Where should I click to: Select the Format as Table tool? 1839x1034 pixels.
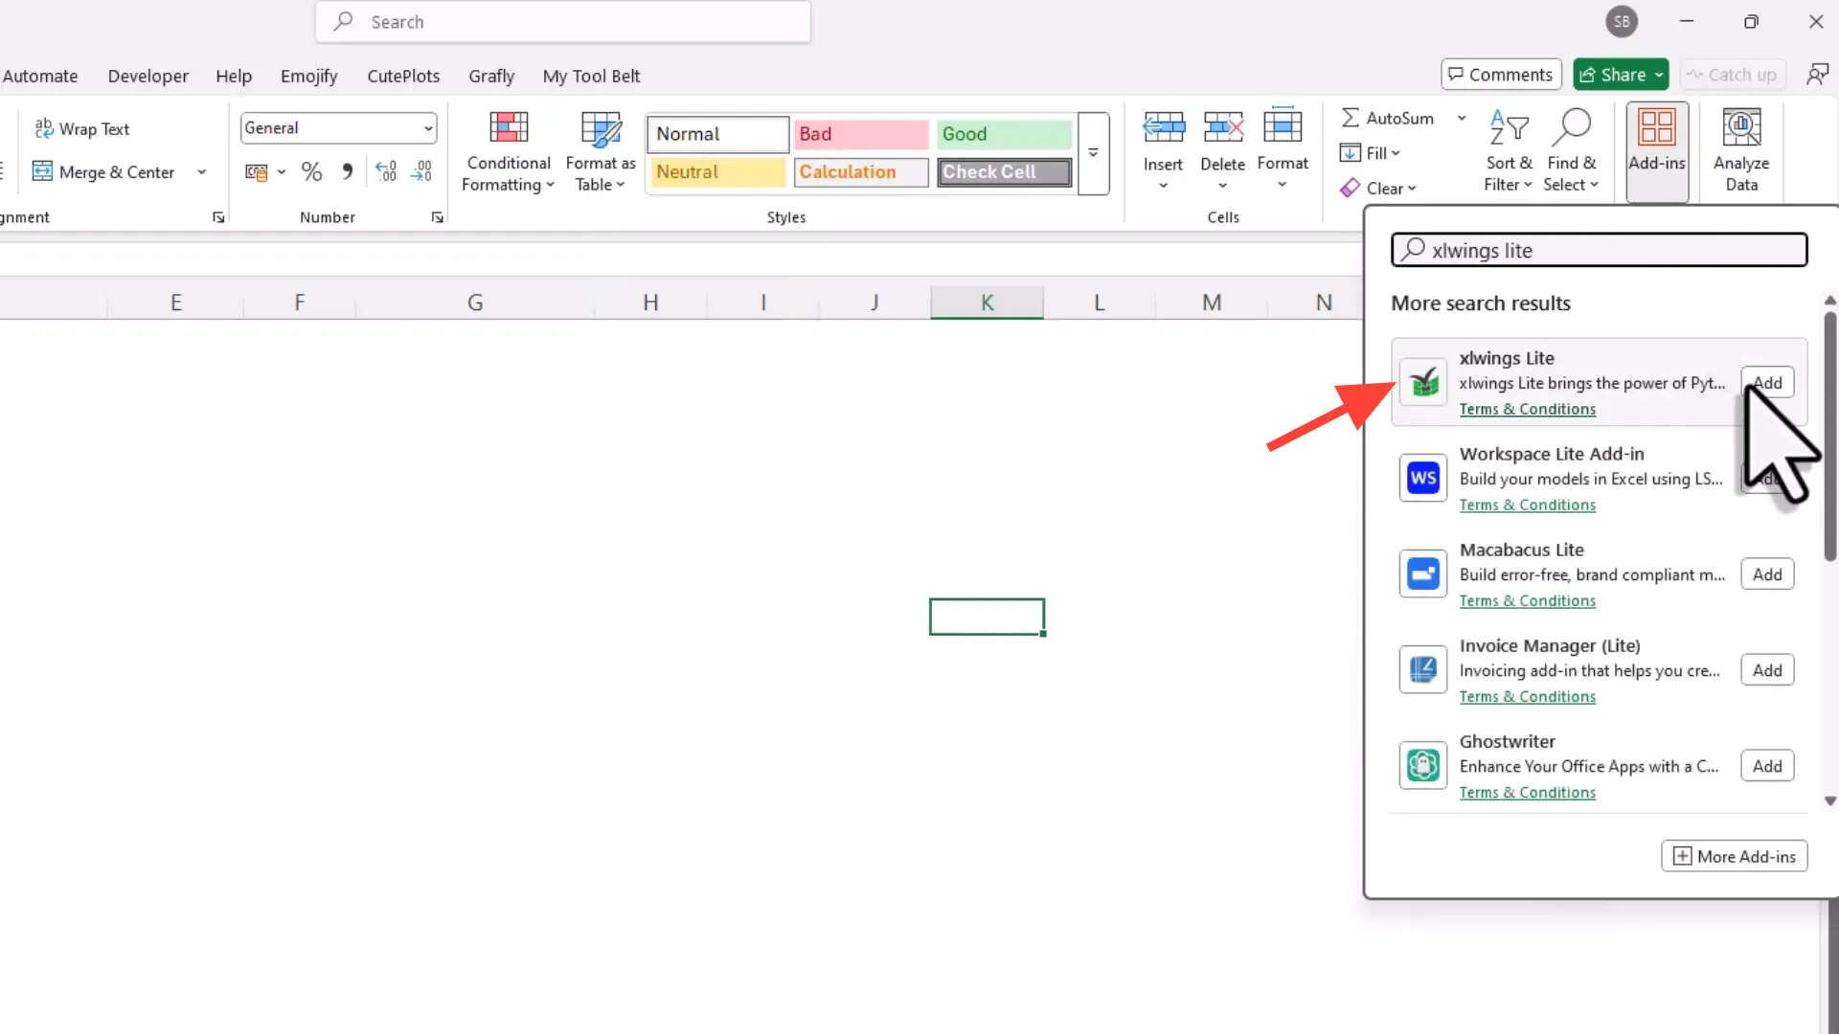pos(600,150)
